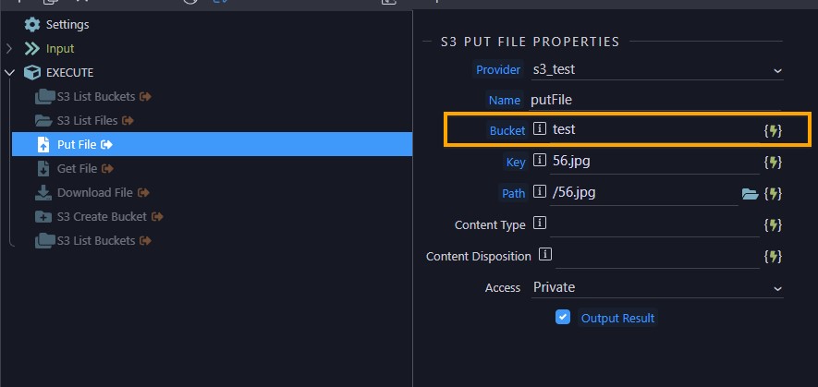Open the Provider s3_test dropdown
The width and height of the screenshot is (818, 387).
pyautogui.click(x=657, y=70)
